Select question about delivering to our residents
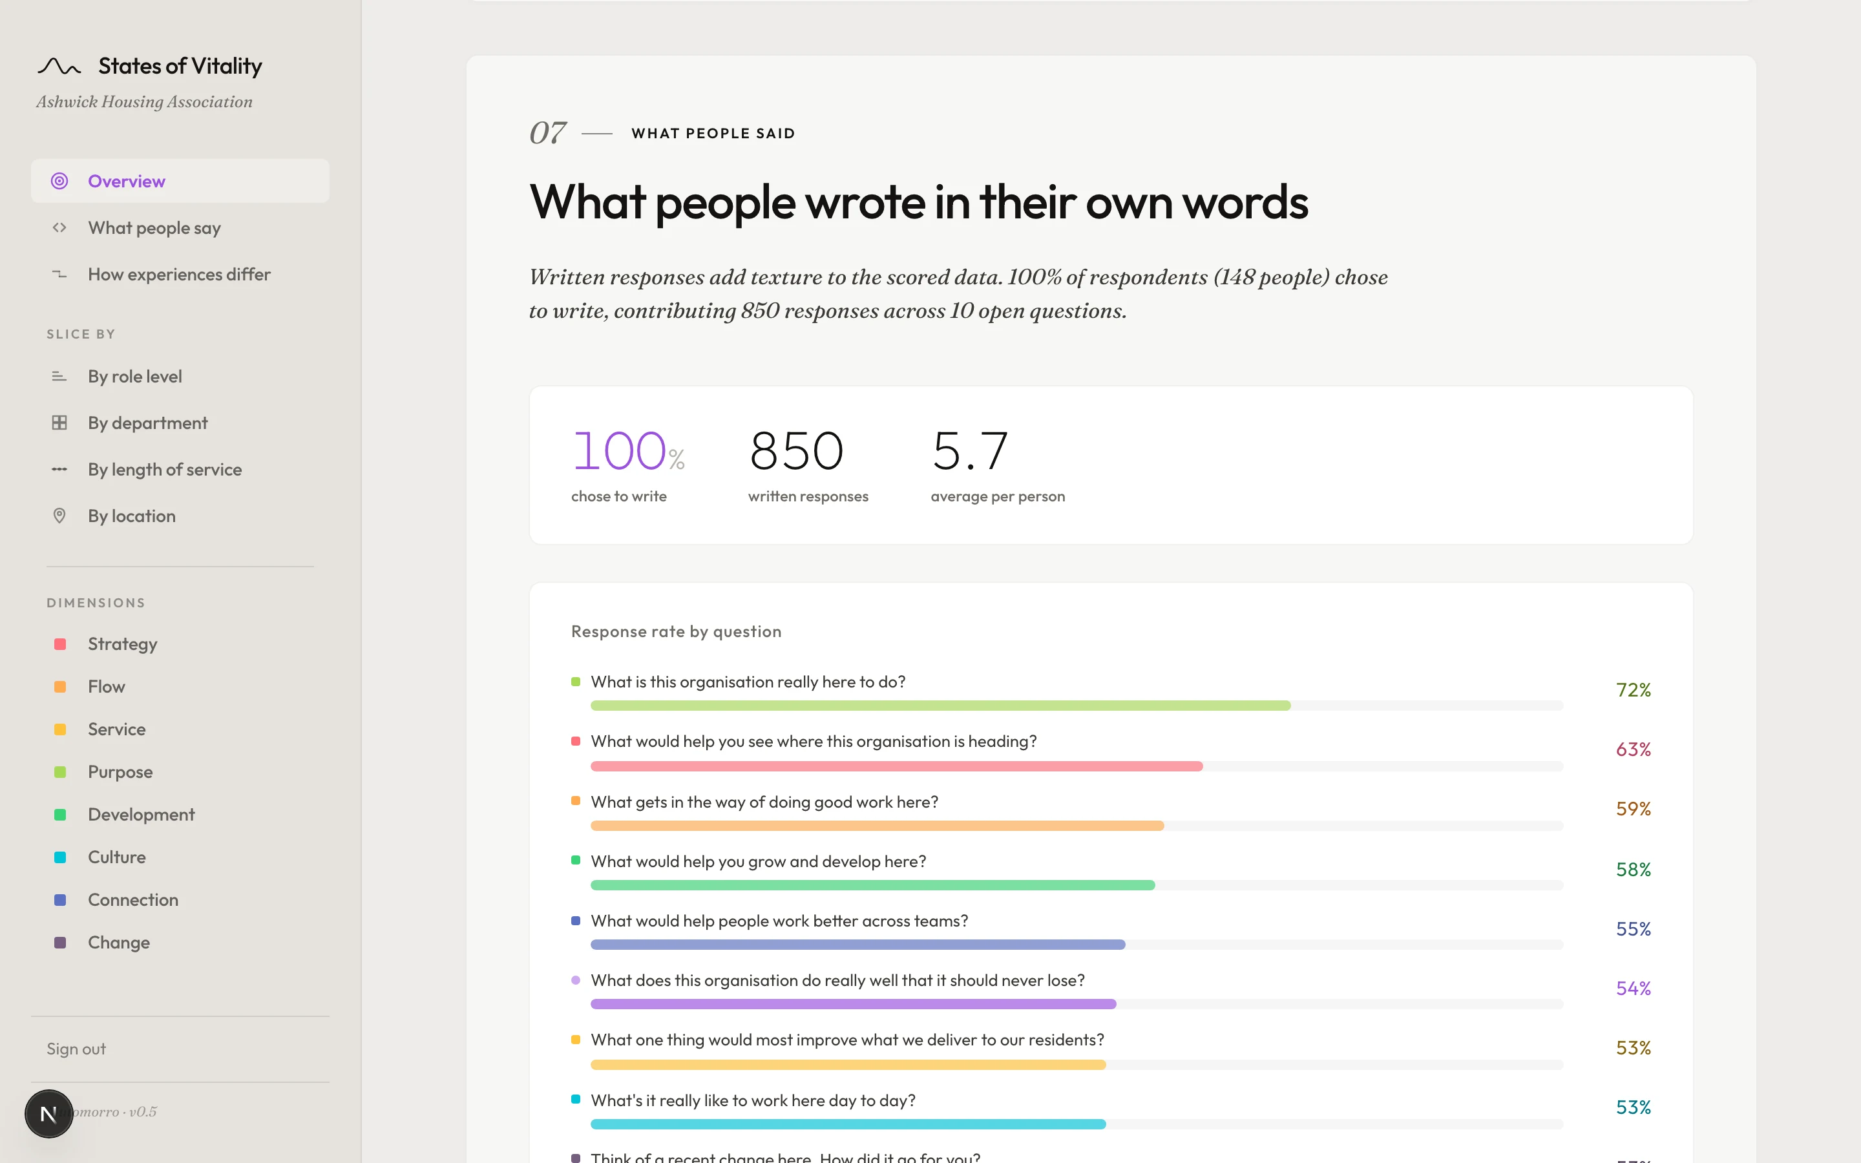This screenshot has width=1861, height=1163. click(x=847, y=1040)
